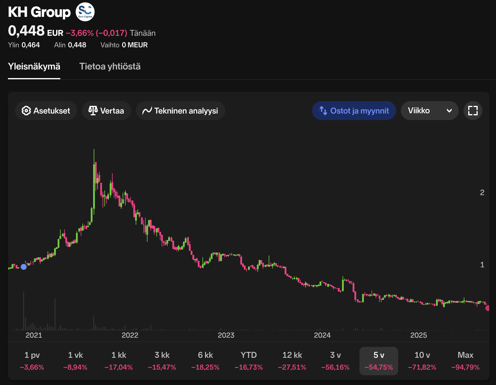Click the Sievi Capital company logo
The width and height of the screenshot is (496, 385).
pos(85,12)
